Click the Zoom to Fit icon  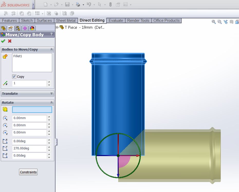tap(214, 22)
